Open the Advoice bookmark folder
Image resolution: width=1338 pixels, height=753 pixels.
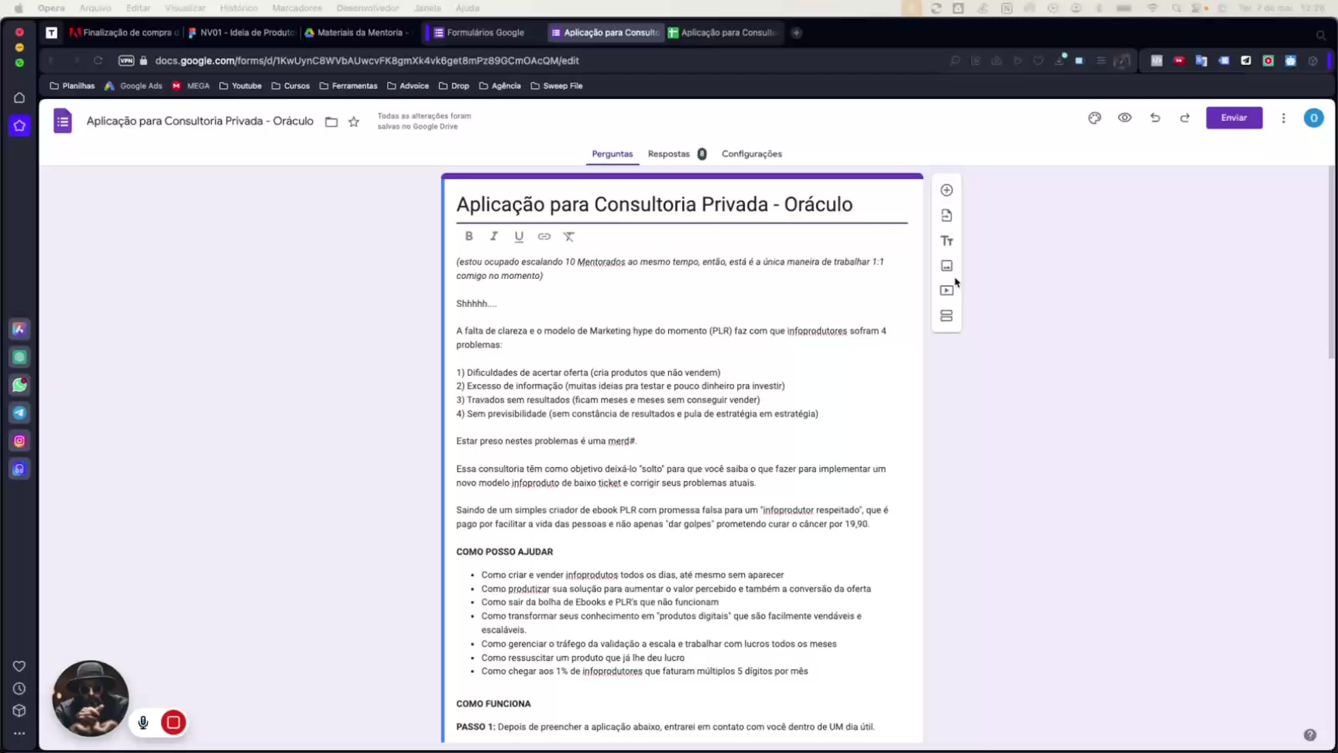coord(408,86)
